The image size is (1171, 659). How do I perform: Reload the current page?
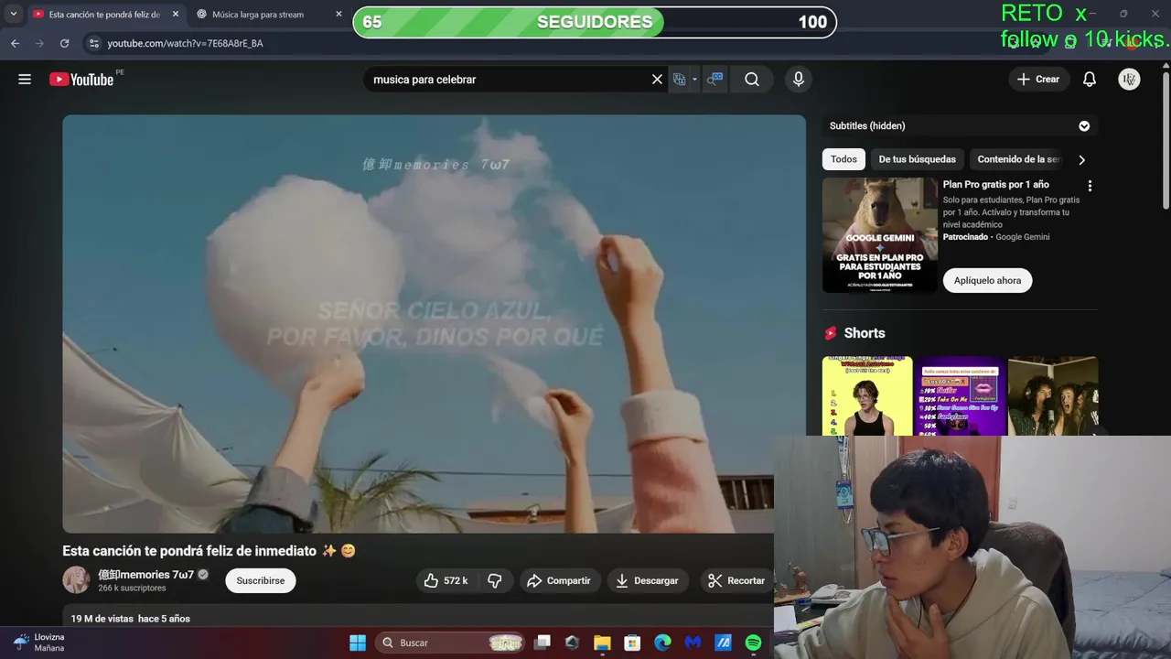pos(64,43)
